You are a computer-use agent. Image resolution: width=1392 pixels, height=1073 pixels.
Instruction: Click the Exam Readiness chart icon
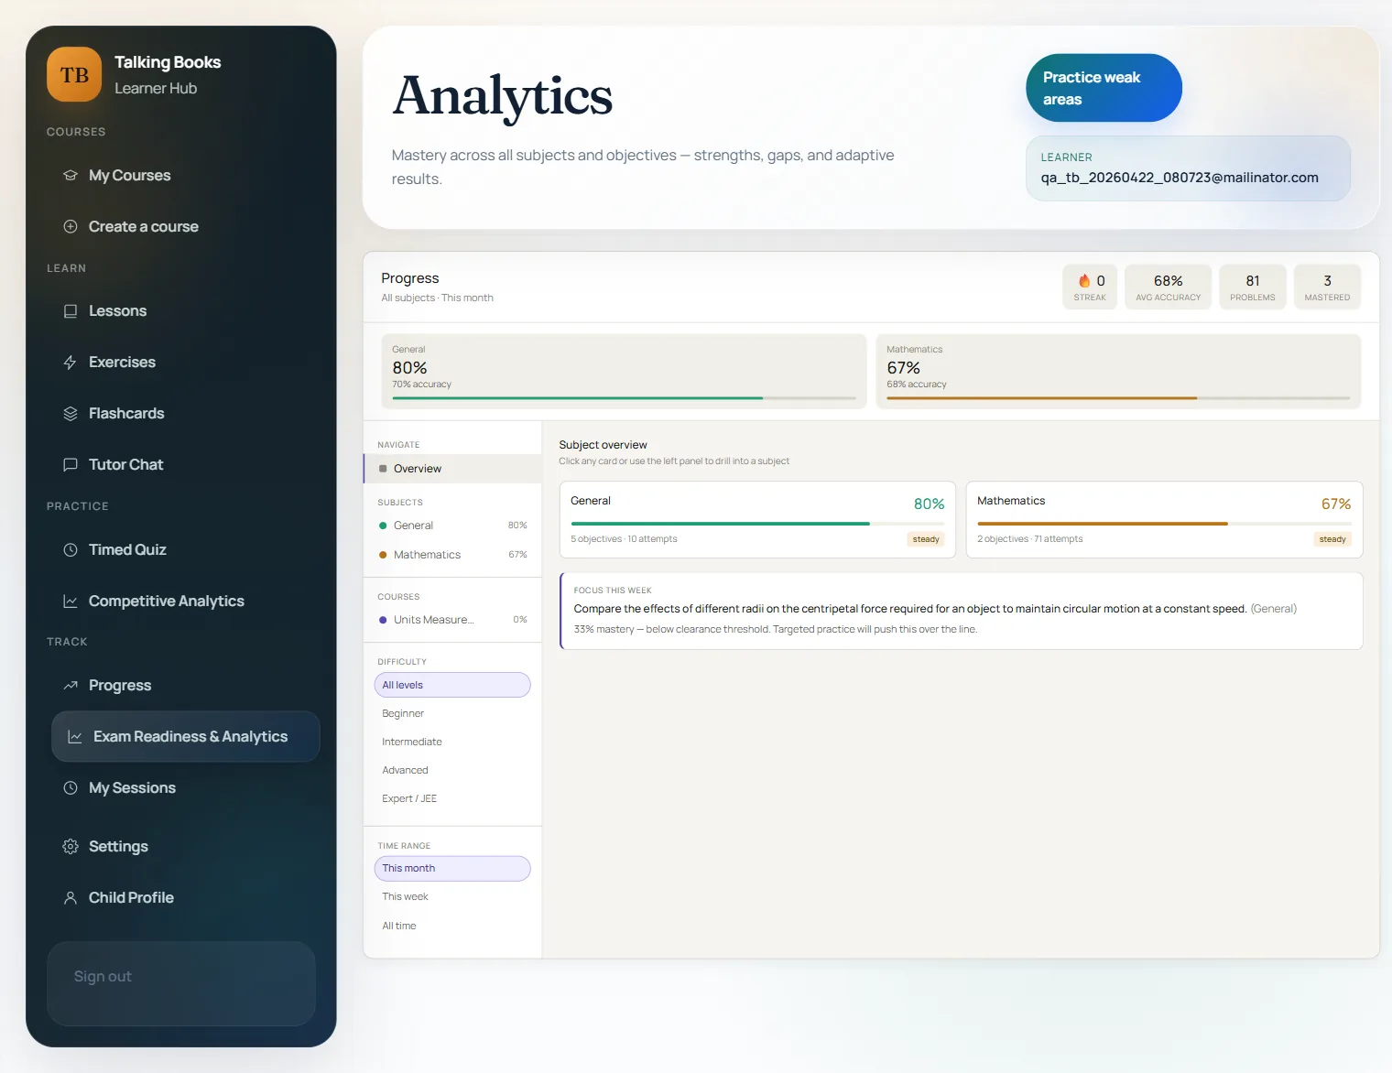(x=75, y=737)
